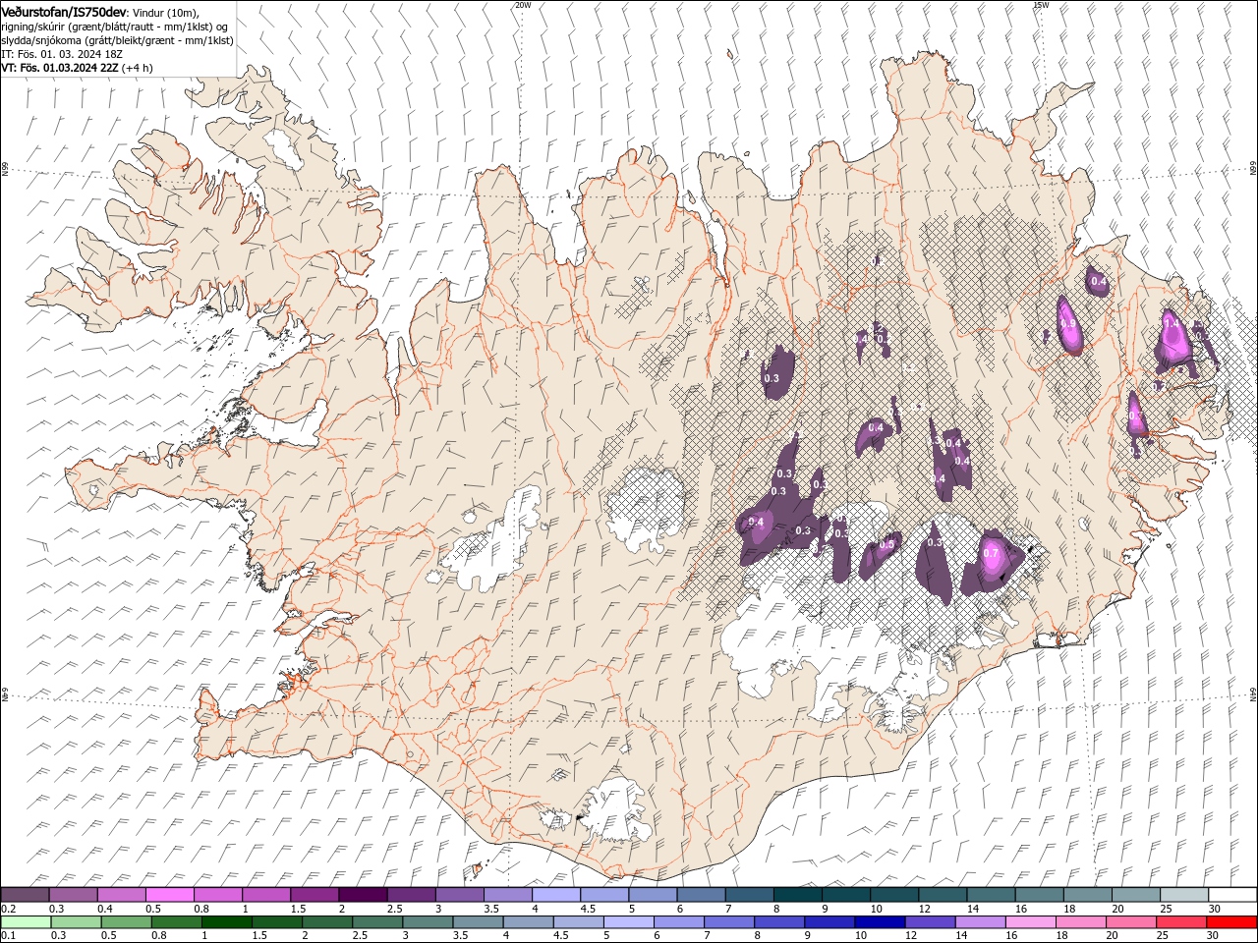The image size is (1258, 943).
Task: Select the purple rain legend swatch at label 12
Action: (x=929, y=922)
